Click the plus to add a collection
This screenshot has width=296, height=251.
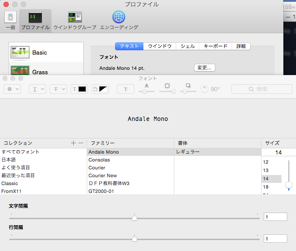74,143
